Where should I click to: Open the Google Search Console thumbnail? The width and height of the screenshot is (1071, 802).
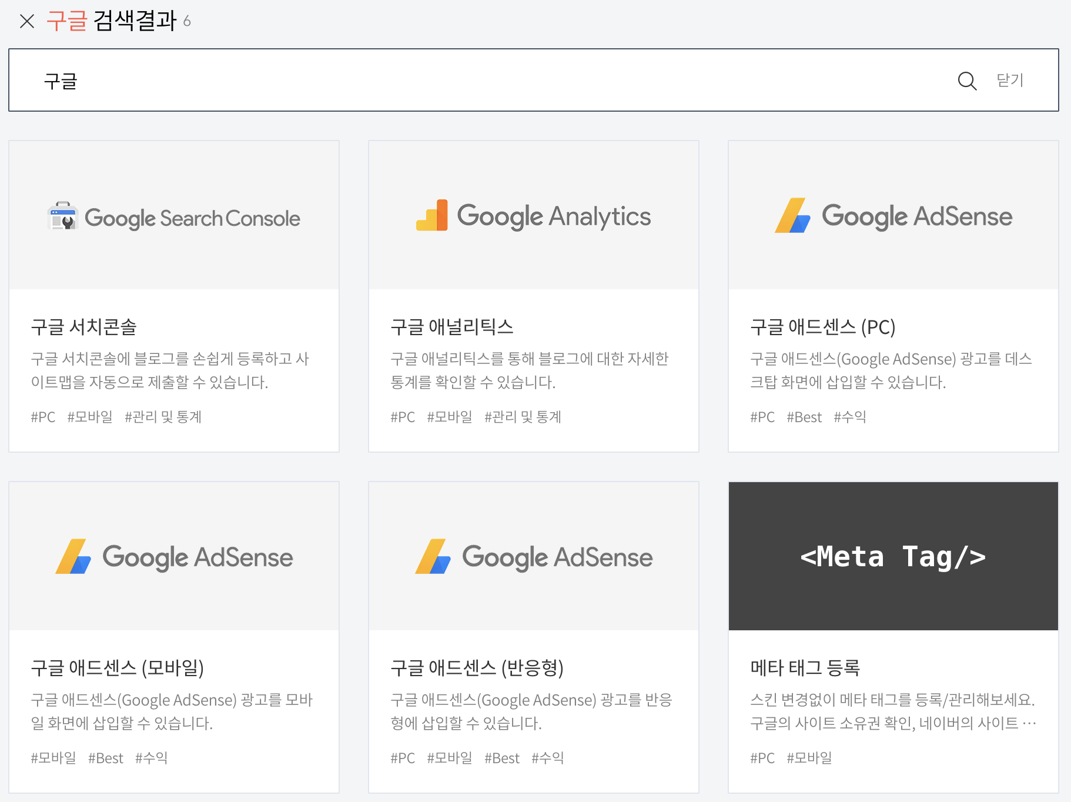click(x=174, y=215)
